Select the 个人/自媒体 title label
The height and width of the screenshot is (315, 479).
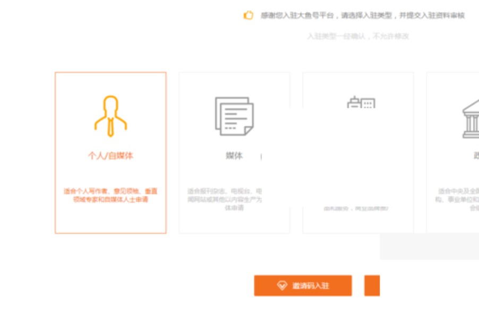click(x=110, y=156)
